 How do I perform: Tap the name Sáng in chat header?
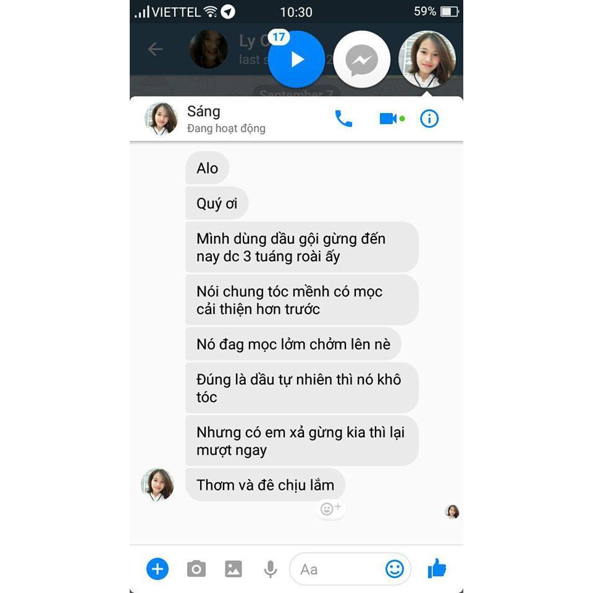click(x=203, y=112)
